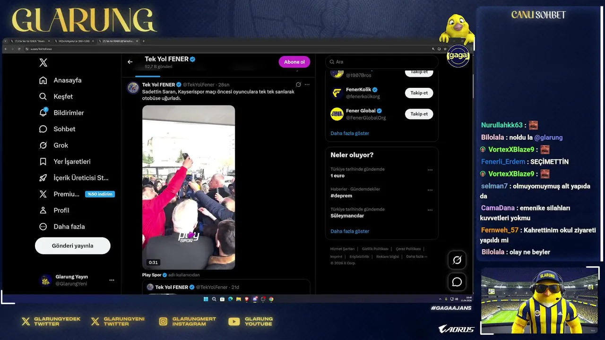
Task: Click the browser address bar
Action: (x=227, y=49)
